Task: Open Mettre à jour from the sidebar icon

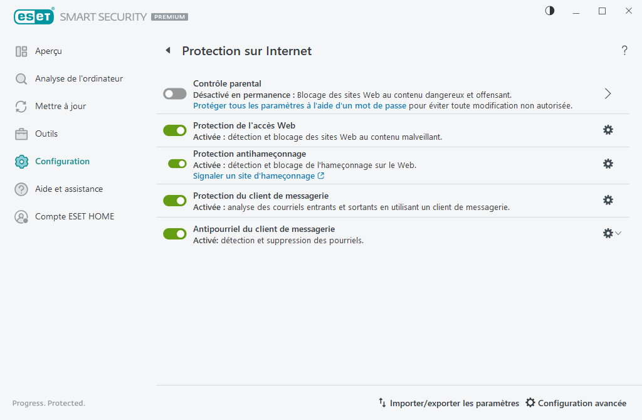Action: coord(21,106)
